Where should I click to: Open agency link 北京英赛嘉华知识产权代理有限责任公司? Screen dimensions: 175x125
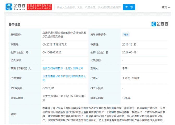click(x=64, y=78)
